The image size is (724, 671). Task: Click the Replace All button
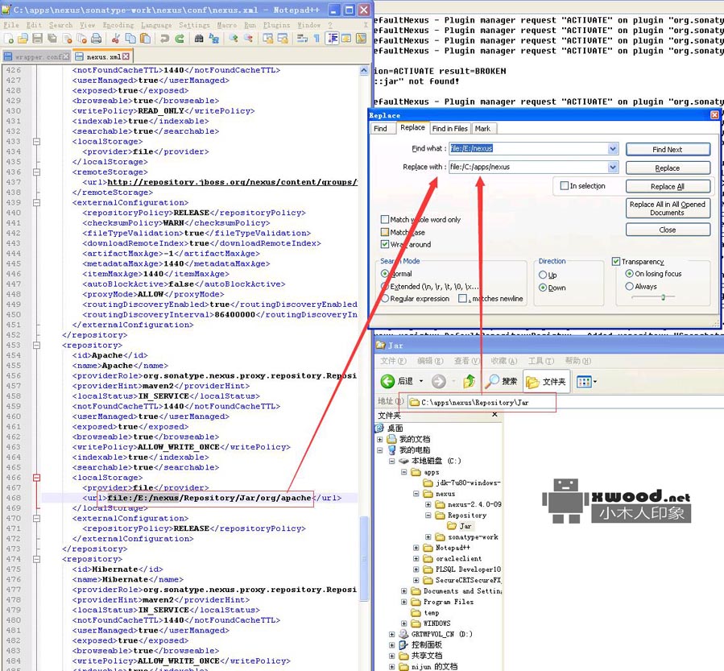(x=668, y=187)
